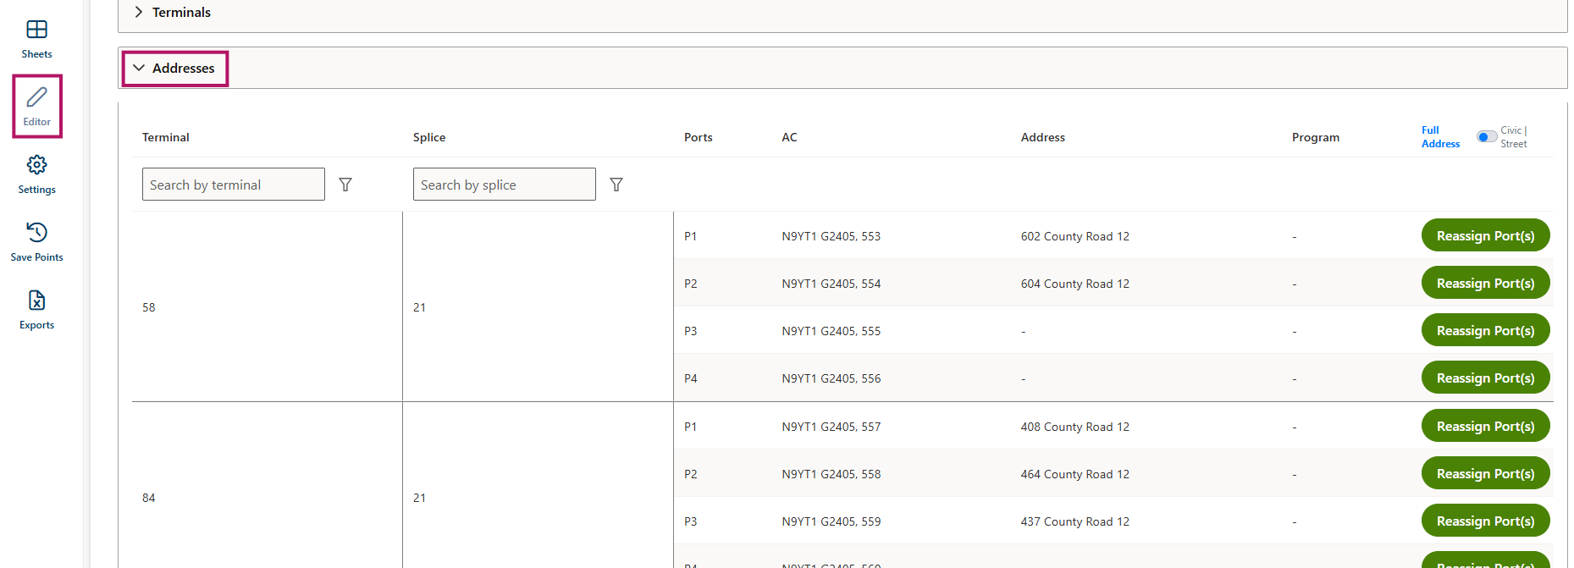Click the Address column header
The width and height of the screenshot is (1574, 568).
[x=1043, y=137]
